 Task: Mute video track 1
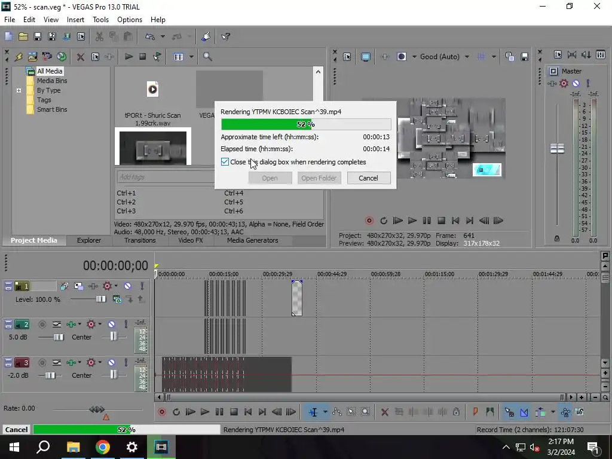[x=127, y=286]
